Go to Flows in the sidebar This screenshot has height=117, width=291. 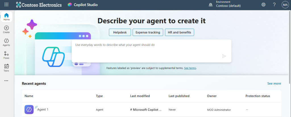[x=7, y=55]
